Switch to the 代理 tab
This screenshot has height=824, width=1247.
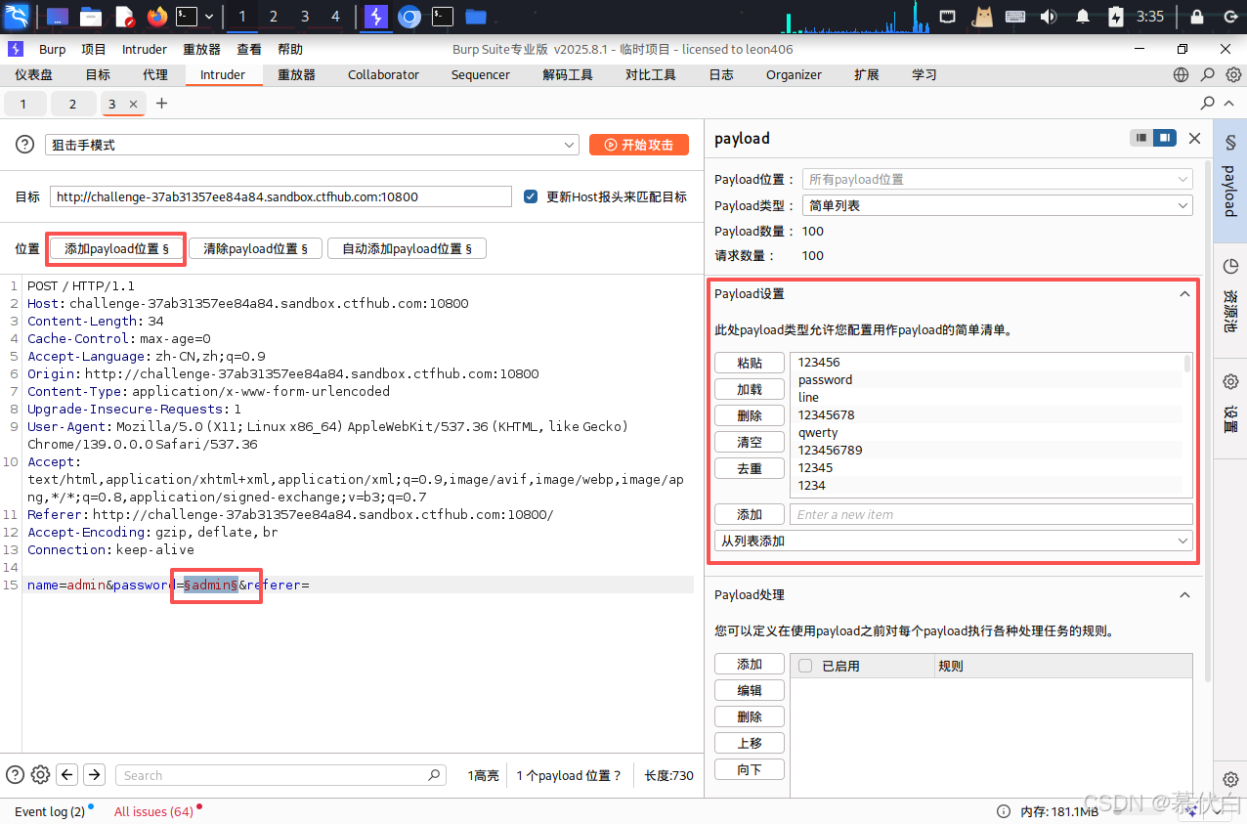point(154,74)
